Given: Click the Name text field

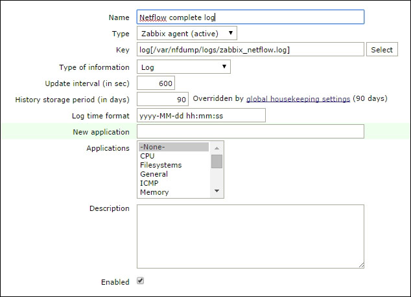Looking at the screenshot, I should (250, 17).
